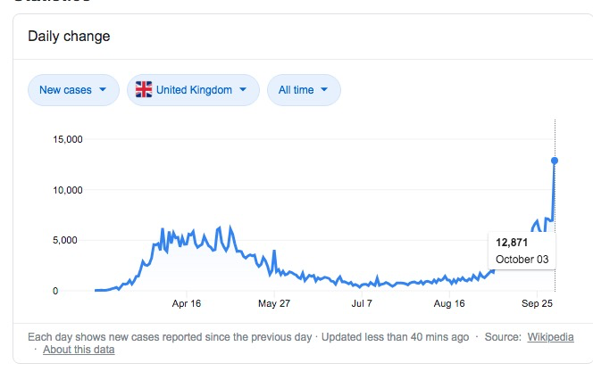
Task: Click the 12,871 tooltip box
Action: click(522, 251)
